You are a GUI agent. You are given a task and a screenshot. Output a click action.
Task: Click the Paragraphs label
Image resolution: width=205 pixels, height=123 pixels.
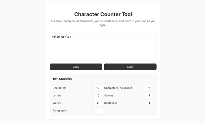click(x=60, y=110)
